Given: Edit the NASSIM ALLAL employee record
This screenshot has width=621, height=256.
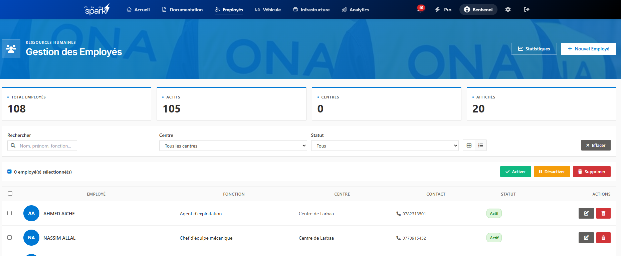Looking at the screenshot, I should tap(586, 238).
